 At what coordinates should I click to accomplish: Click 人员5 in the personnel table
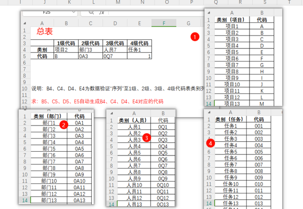[134, 153]
